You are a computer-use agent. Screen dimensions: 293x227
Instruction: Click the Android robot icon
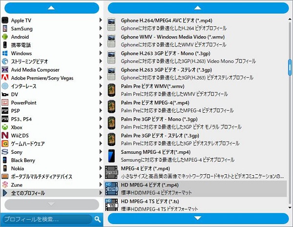coord(5,37)
